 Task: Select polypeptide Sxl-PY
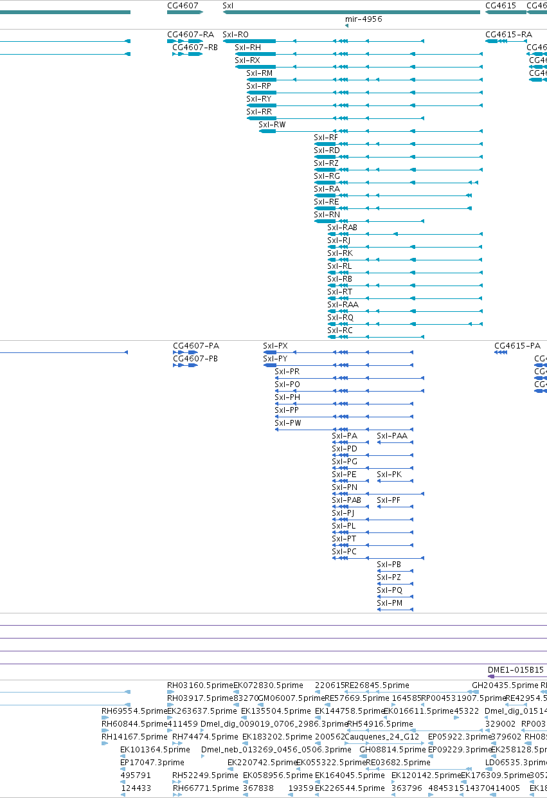[275, 359]
